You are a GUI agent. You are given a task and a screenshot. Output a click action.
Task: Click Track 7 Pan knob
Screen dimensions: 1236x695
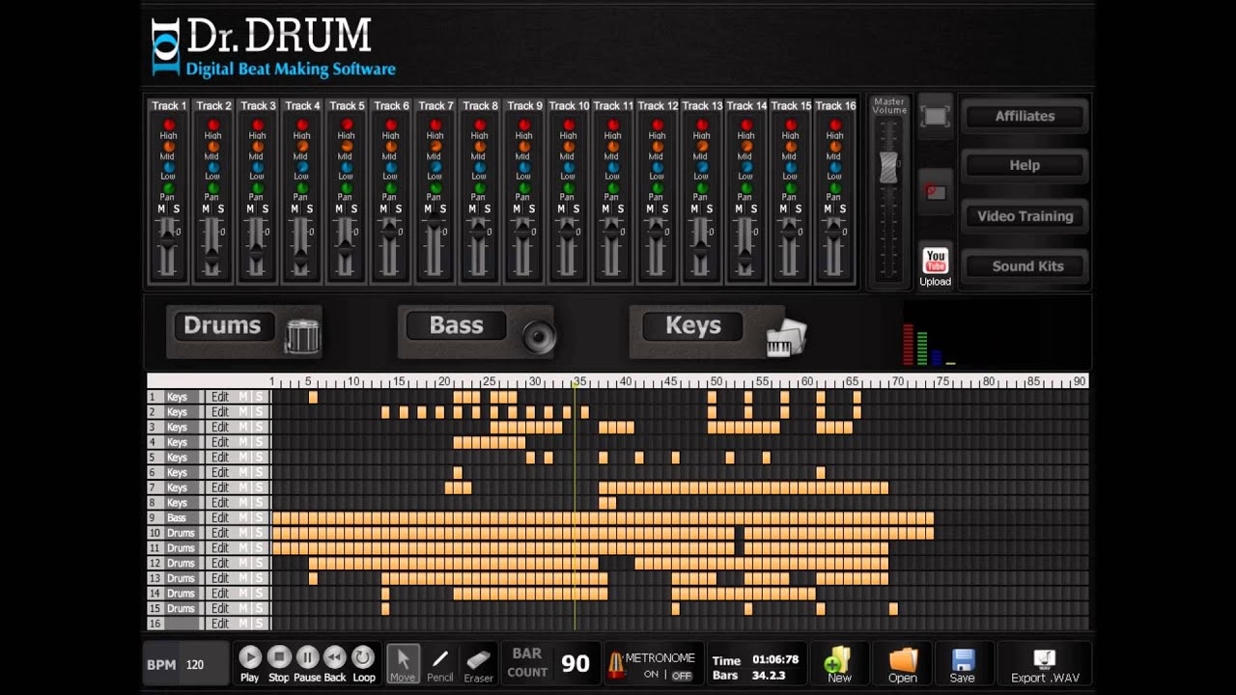point(435,188)
